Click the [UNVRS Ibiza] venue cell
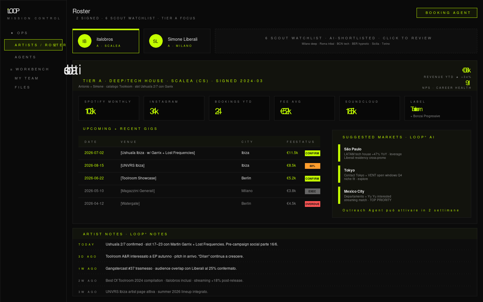 [x=133, y=165]
